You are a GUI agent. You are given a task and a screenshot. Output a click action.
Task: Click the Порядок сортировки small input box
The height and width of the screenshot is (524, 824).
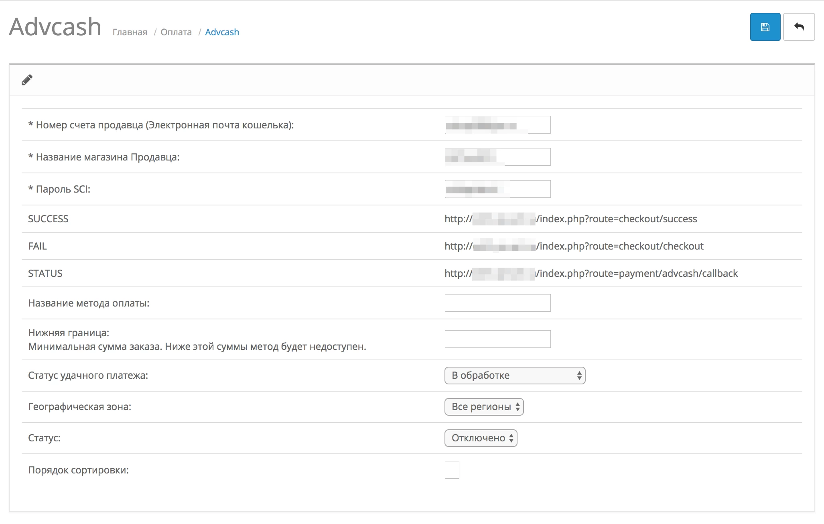click(x=452, y=470)
